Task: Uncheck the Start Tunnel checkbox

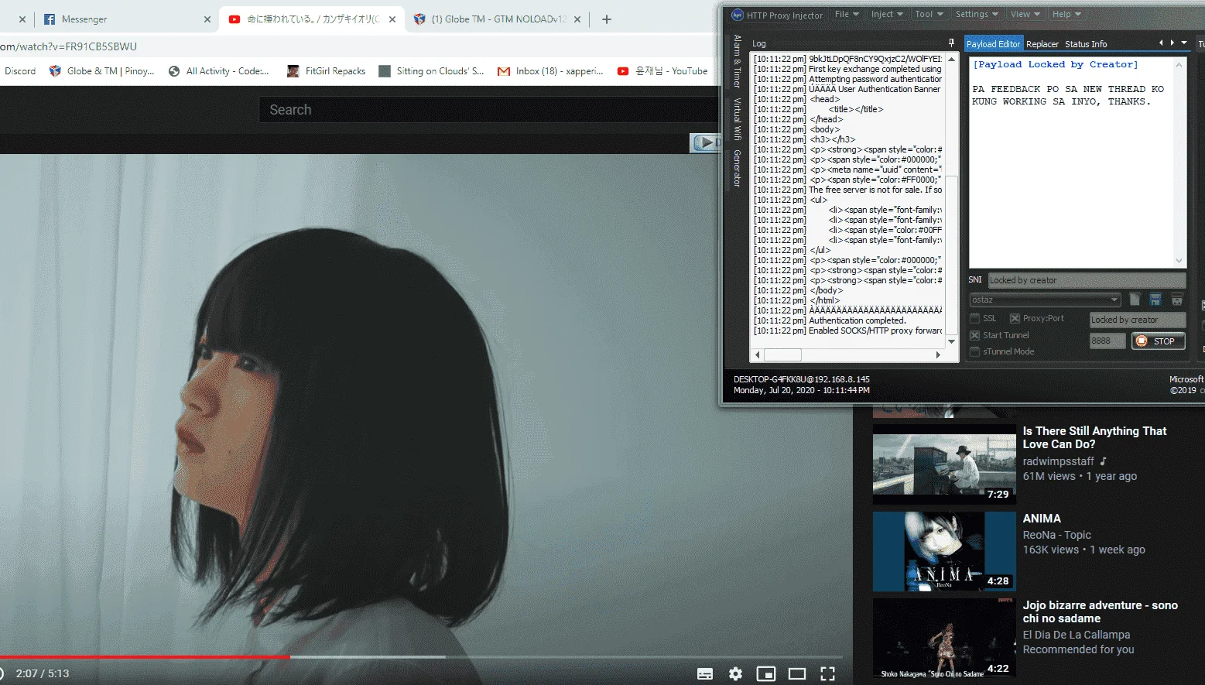Action: (975, 336)
